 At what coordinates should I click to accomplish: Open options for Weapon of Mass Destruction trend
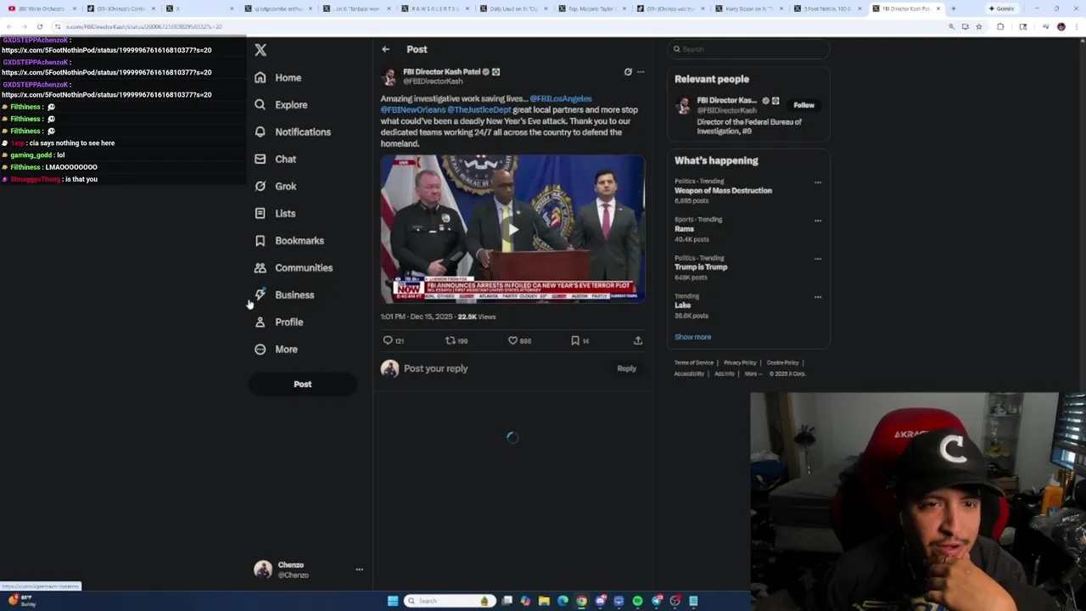818,182
